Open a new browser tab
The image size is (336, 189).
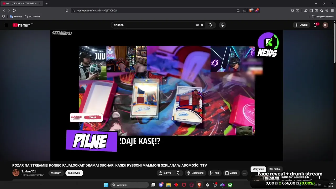46,3
